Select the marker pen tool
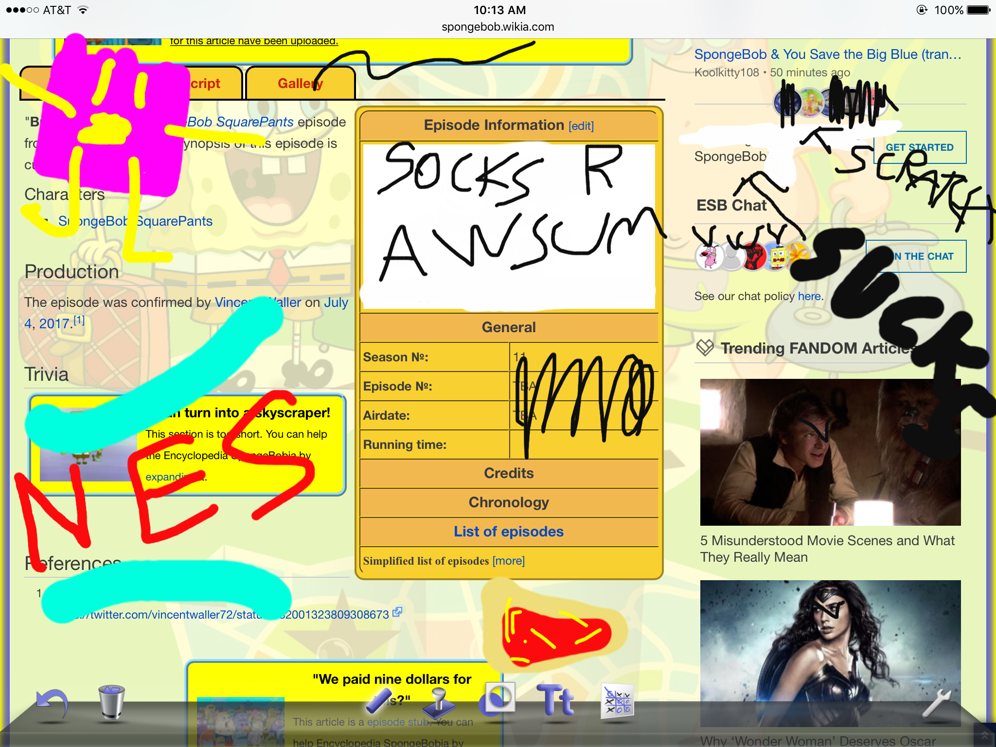The width and height of the screenshot is (996, 747). coord(379,700)
